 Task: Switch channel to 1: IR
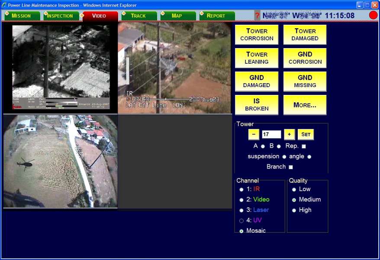pos(241,189)
